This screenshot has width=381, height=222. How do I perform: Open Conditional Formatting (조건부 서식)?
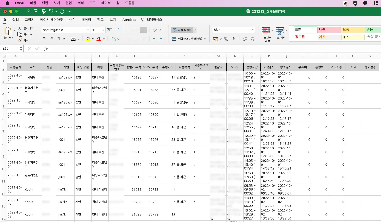coord(266,31)
